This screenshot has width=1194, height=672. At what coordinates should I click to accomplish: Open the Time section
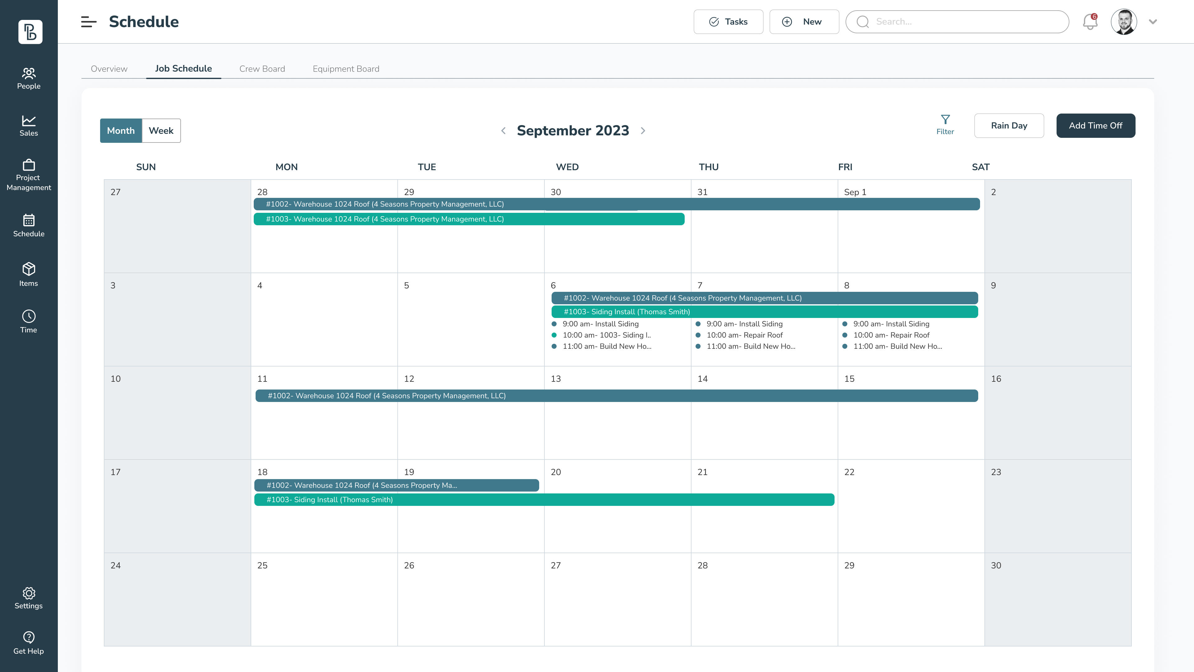(x=29, y=321)
